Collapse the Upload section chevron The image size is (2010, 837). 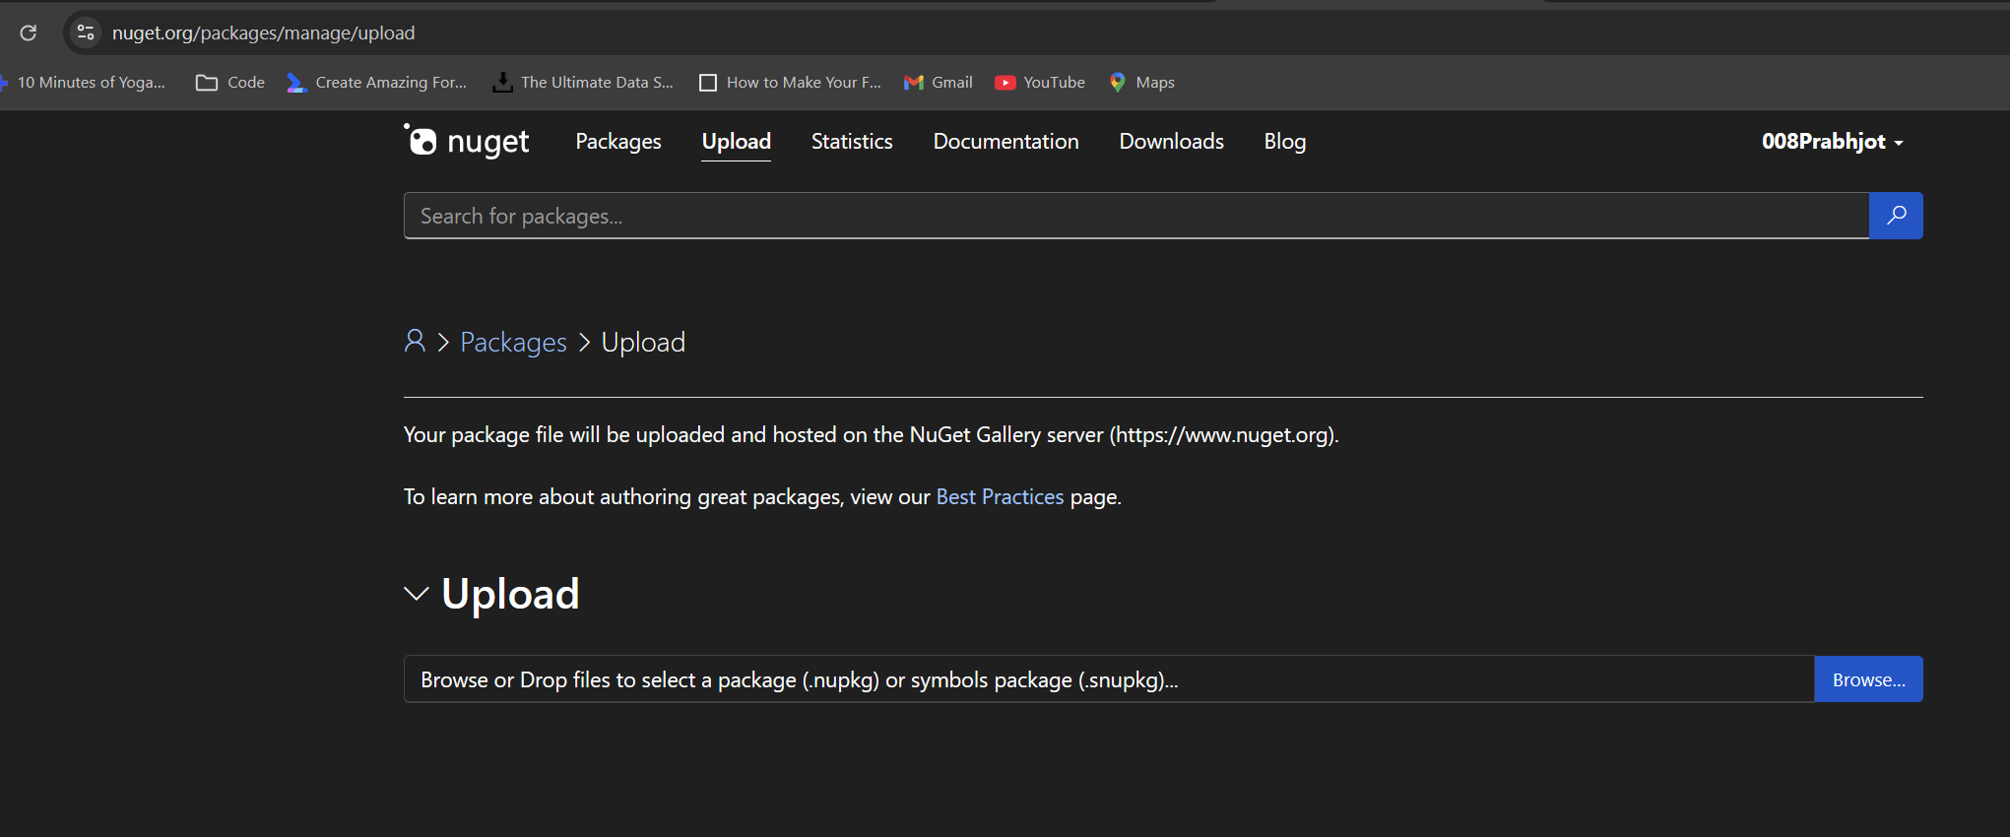tap(417, 594)
